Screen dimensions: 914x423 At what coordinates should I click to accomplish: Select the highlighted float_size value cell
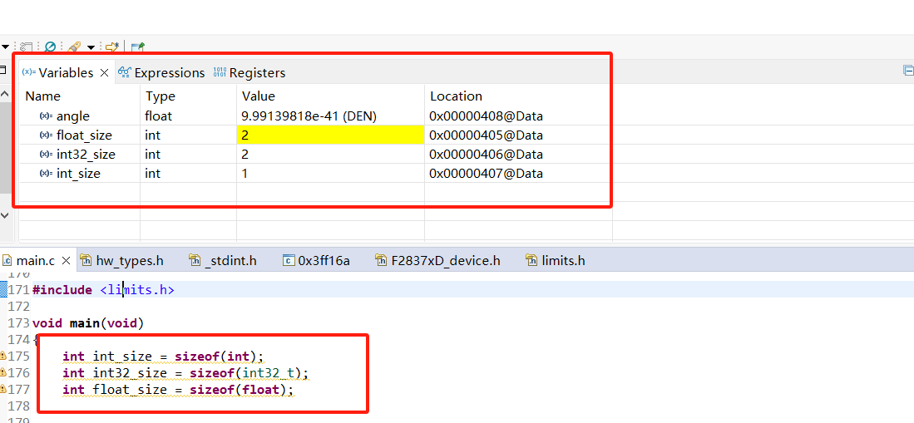point(329,135)
